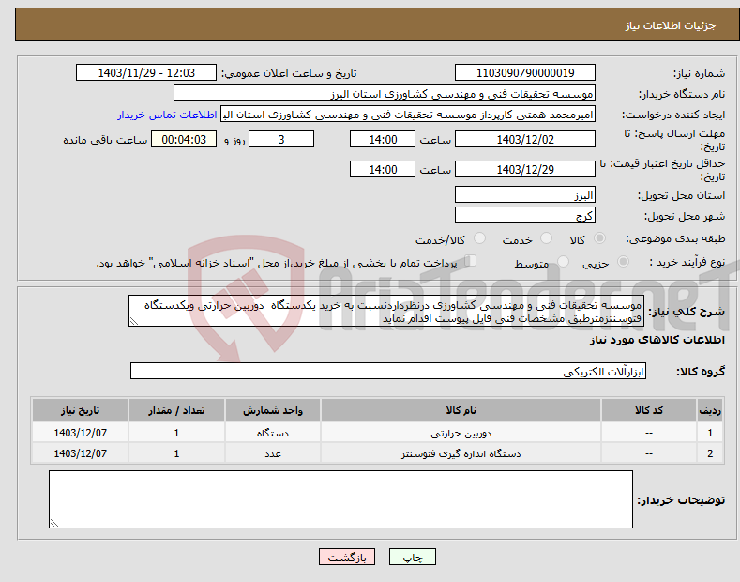Click the remaining time 00:04:03 field
This screenshot has width=740, height=582.
pos(184,139)
